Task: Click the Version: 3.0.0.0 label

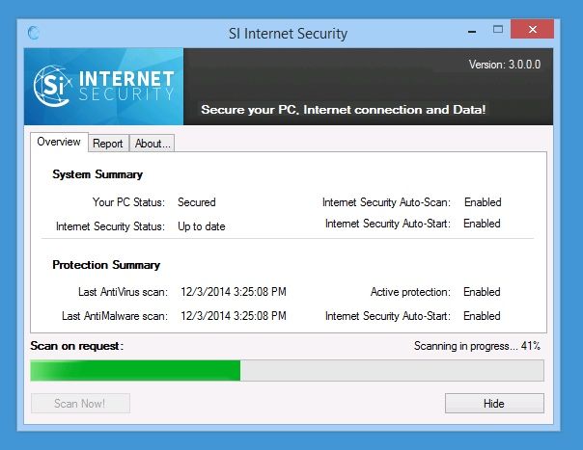Action: 505,65
